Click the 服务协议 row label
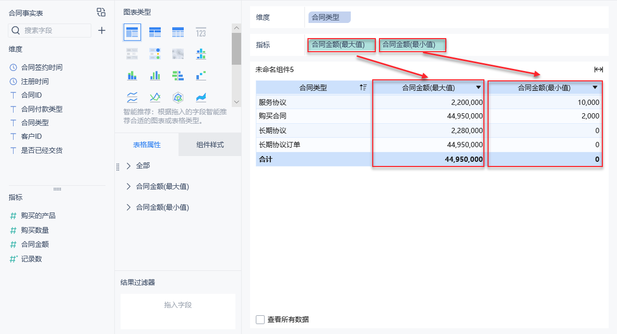 [x=272, y=102]
